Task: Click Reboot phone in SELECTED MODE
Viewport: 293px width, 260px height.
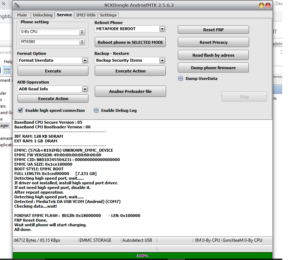Action: coord(130,42)
